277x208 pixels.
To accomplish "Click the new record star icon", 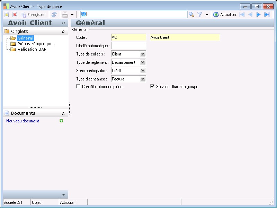I will tap(7, 15).
